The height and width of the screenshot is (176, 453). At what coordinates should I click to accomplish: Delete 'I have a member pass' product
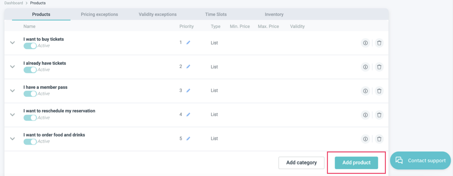tap(379, 91)
